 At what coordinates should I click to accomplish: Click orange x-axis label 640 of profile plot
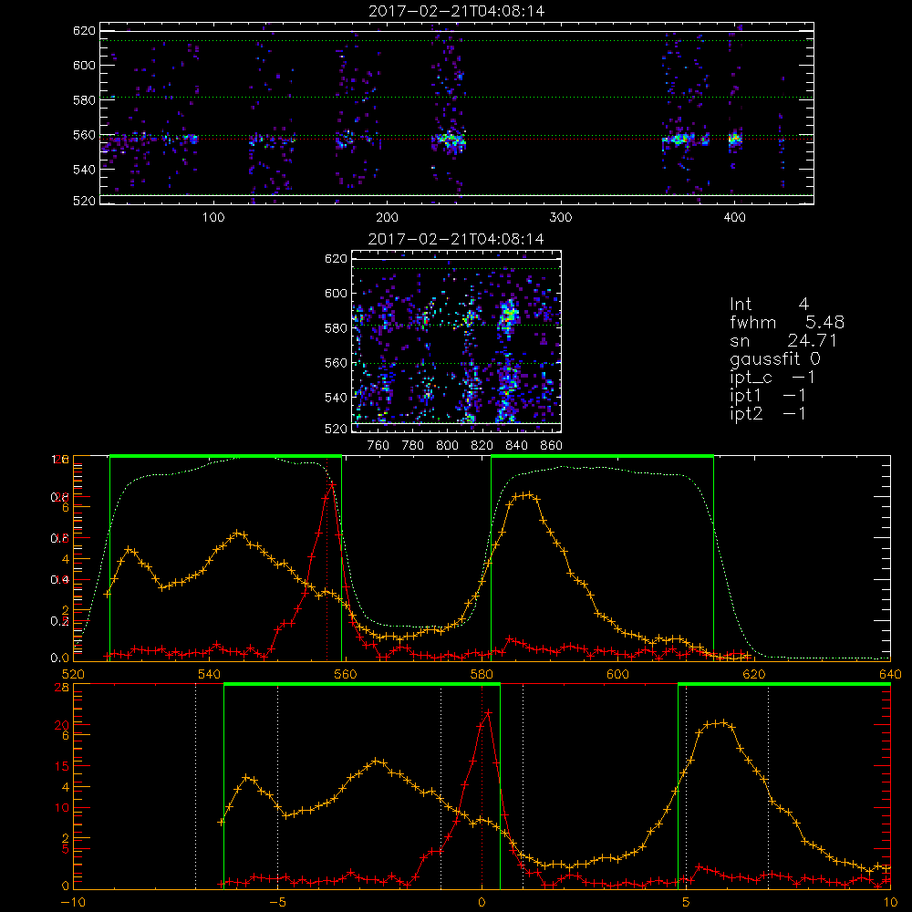890,674
